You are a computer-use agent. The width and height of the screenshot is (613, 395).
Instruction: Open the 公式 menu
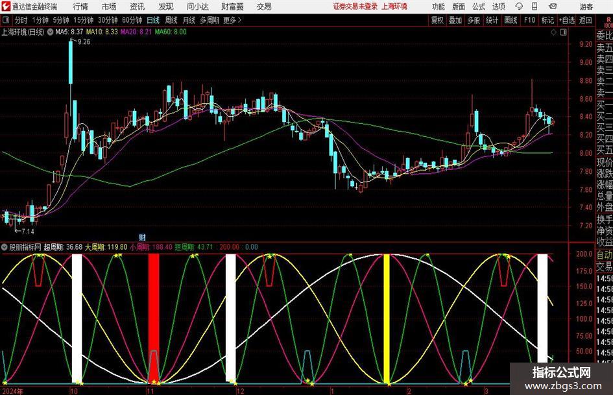click(x=479, y=6)
